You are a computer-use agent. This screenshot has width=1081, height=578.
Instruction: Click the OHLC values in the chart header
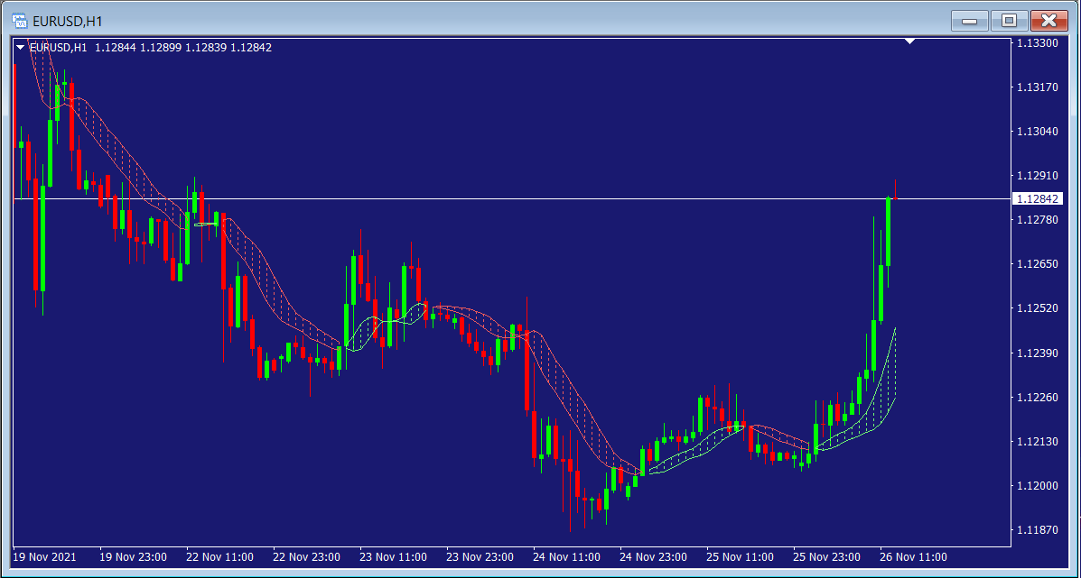(182, 48)
